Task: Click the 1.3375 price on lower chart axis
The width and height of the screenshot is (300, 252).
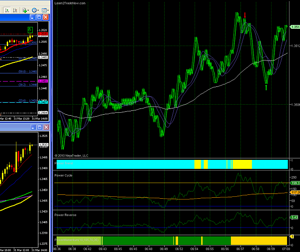Action: [x=43, y=244]
